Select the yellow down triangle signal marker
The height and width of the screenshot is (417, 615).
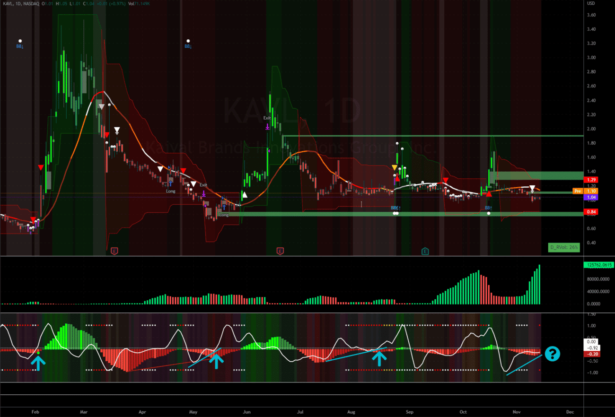click(x=395, y=167)
